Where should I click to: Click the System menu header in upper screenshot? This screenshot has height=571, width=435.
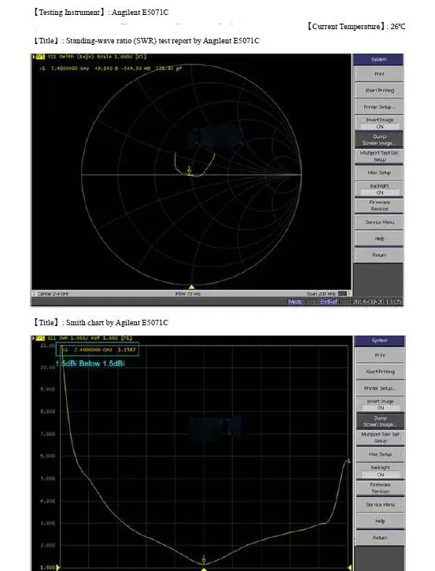378,59
